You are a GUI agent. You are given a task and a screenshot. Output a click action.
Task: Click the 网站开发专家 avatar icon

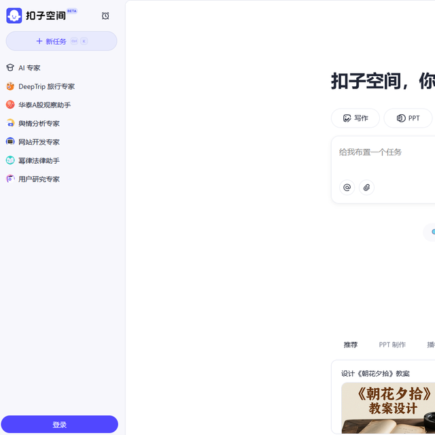click(10, 141)
